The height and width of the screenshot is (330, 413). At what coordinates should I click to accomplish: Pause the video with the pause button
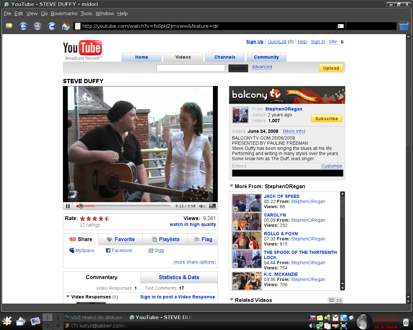pos(68,206)
